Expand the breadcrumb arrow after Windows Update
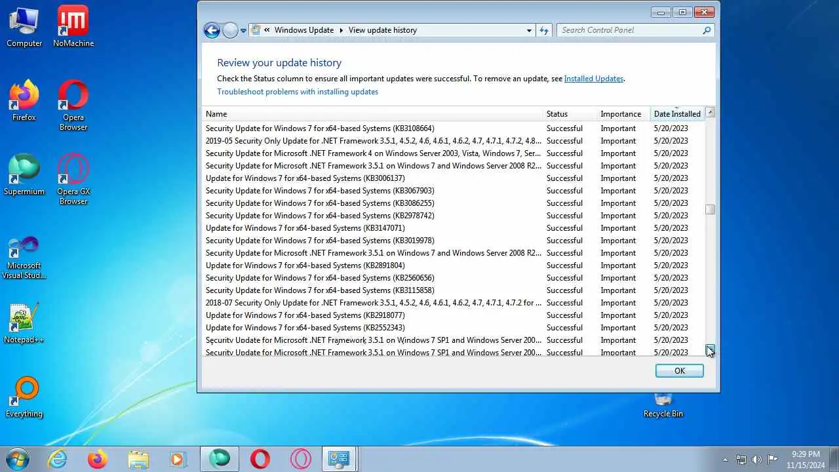Screen dimensions: 839x472 coord(341,30)
